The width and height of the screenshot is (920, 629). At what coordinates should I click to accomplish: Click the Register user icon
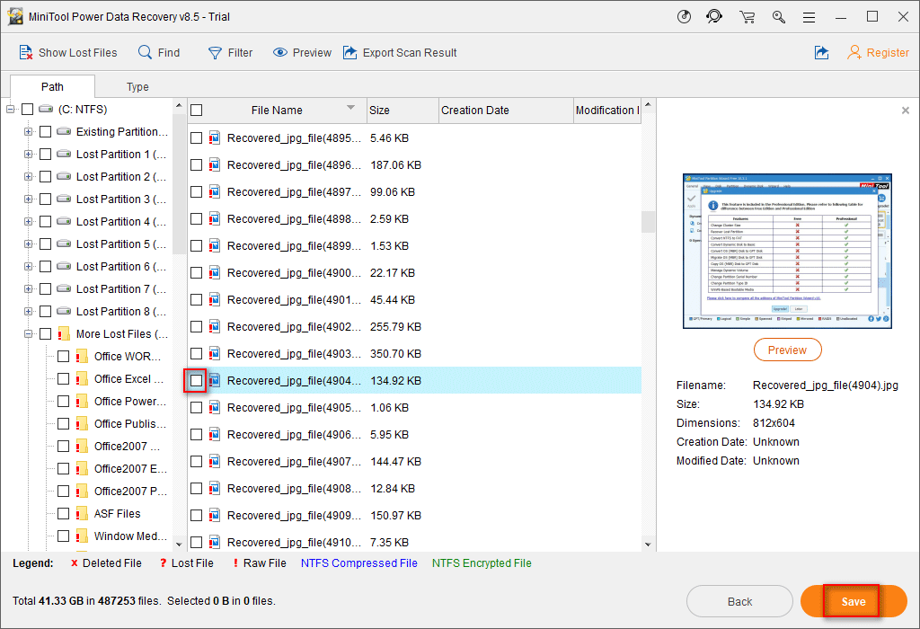click(x=854, y=52)
